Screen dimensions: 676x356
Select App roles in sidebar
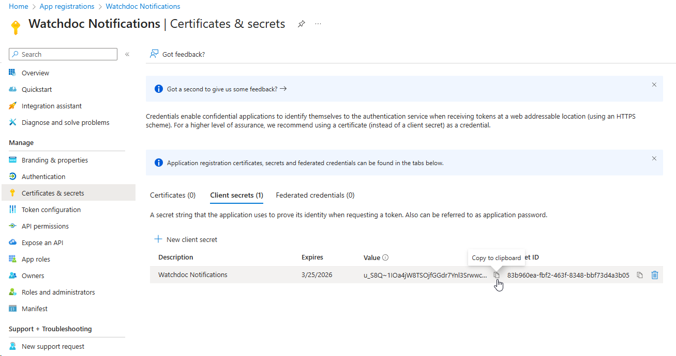36,259
